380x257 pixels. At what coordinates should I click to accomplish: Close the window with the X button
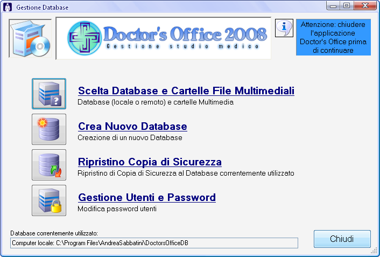click(x=365, y=5)
